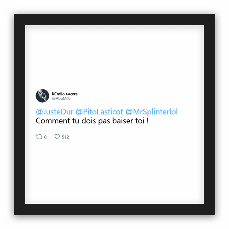This screenshot has width=229, height=229.
Task: Click the retweet arrows icon
Action: tap(39, 137)
